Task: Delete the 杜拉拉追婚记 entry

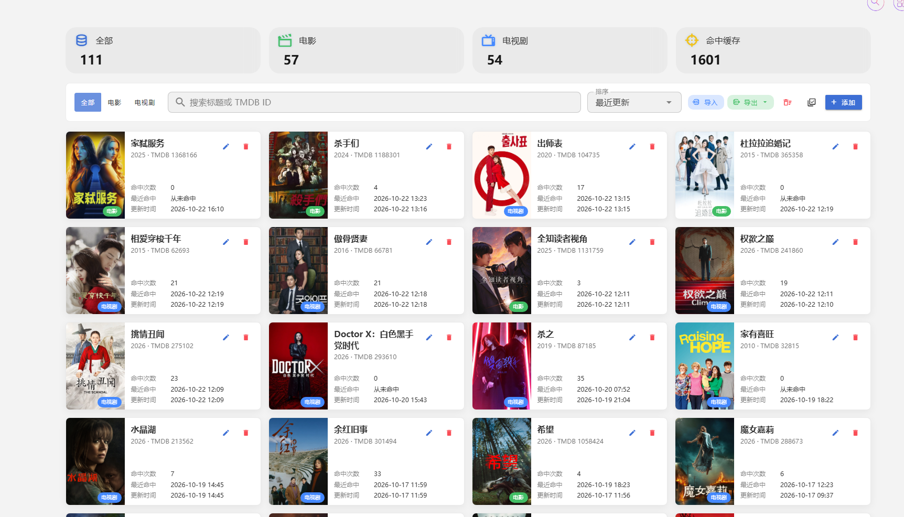Action: click(855, 147)
